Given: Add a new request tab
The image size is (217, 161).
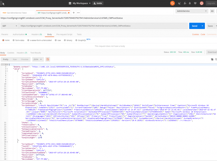Looking at the screenshot, I should [74, 13].
